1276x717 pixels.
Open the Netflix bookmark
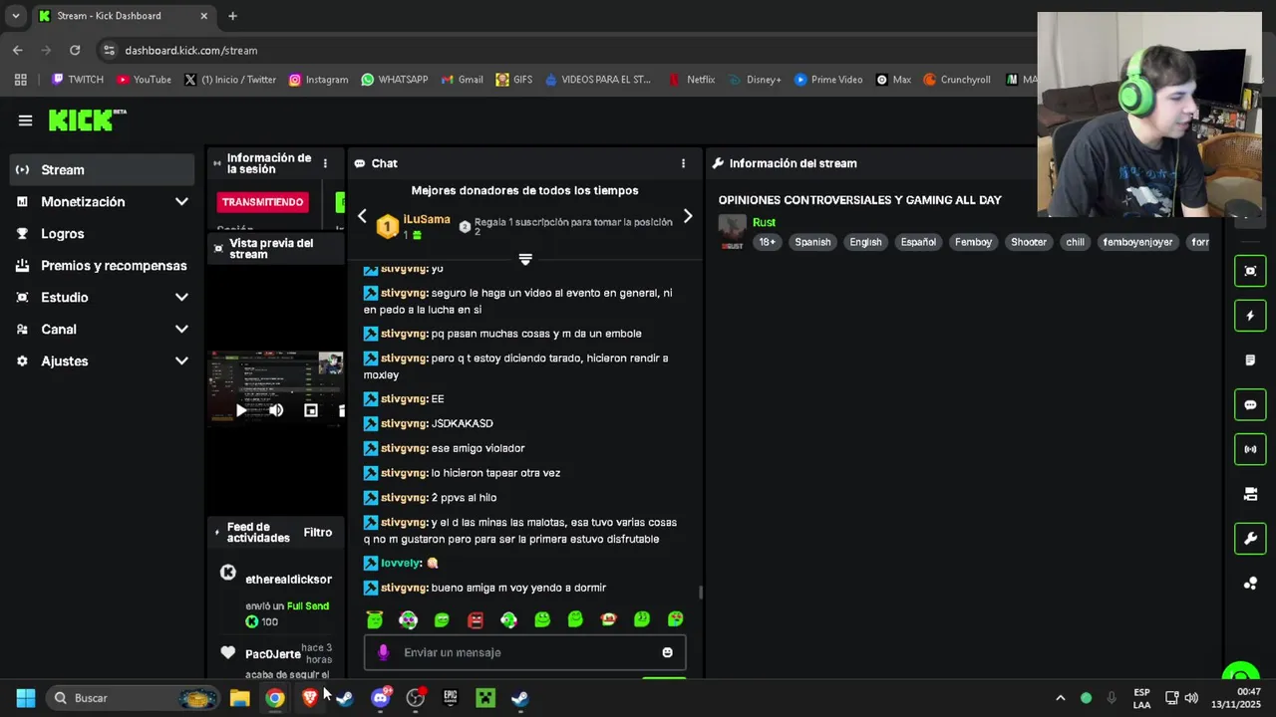tap(692, 80)
